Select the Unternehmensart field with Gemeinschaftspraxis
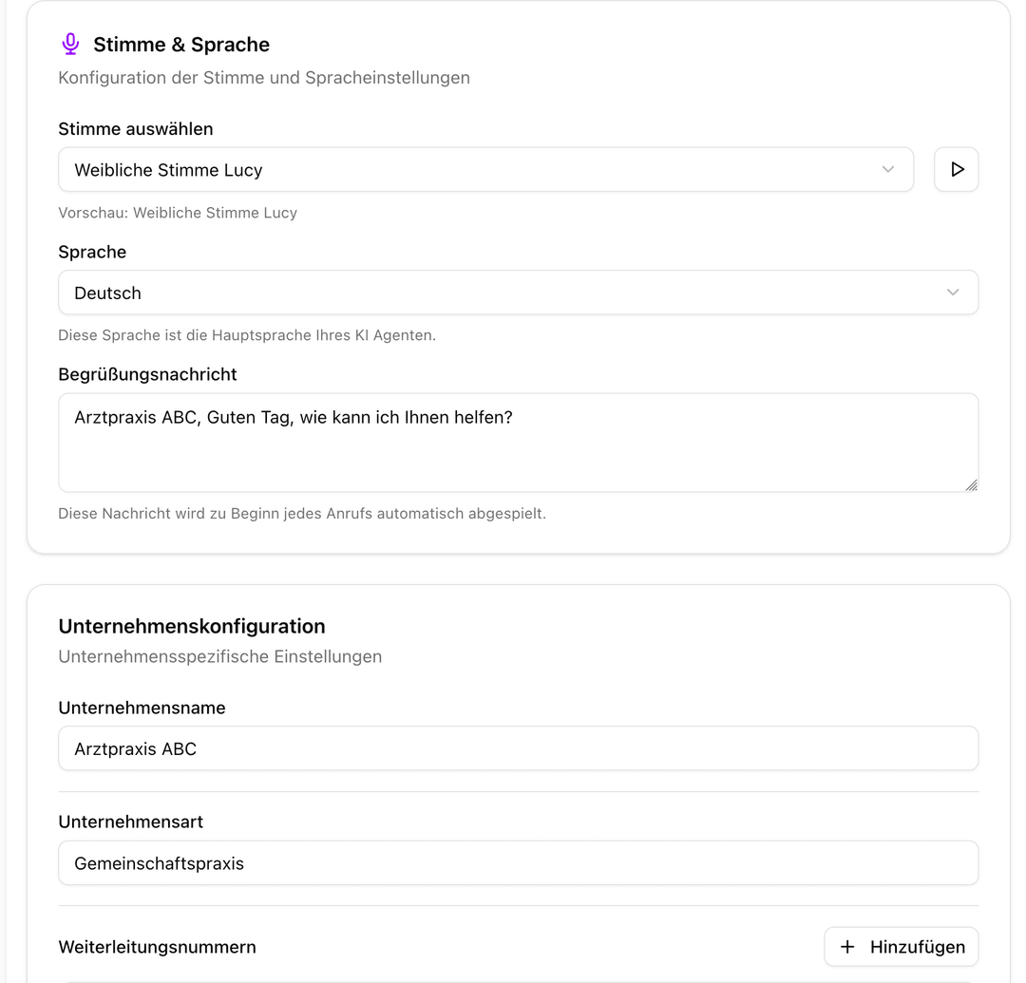The image size is (1026, 983). coord(518,863)
